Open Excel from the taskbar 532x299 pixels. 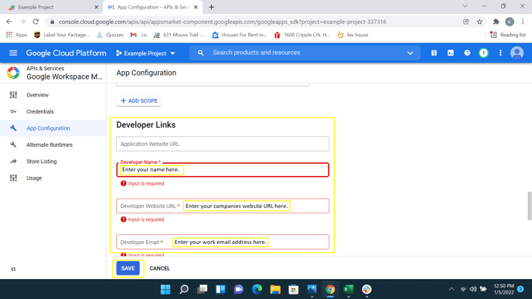click(x=349, y=289)
